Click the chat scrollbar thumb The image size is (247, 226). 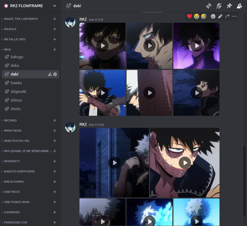(x=244, y=181)
